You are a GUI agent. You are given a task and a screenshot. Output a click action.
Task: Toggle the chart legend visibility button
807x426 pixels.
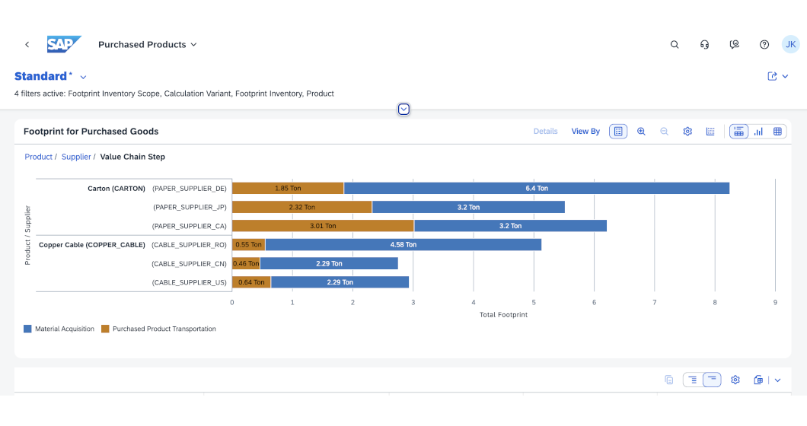(x=619, y=132)
